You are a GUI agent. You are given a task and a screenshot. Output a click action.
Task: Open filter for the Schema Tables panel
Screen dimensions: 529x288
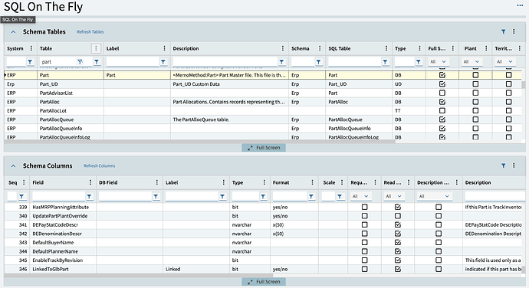(x=504, y=31)
